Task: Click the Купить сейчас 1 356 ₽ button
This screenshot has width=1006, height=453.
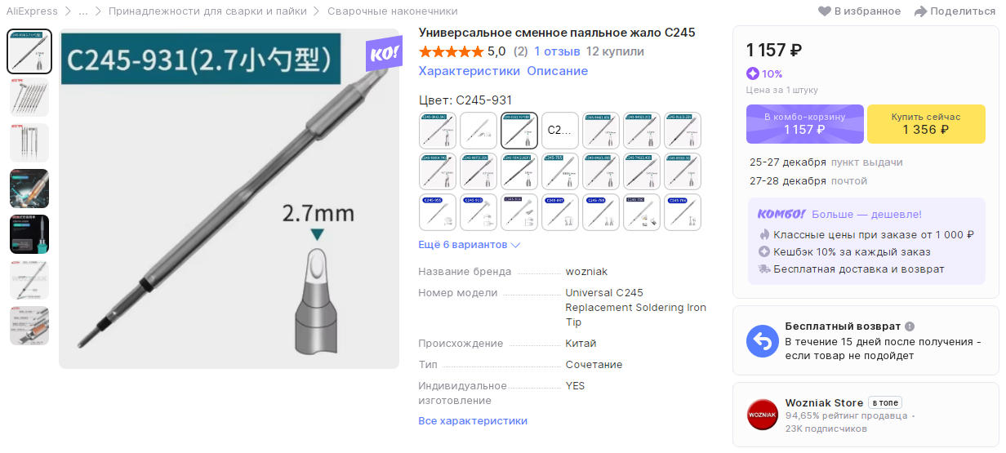Action: point(926,124)
